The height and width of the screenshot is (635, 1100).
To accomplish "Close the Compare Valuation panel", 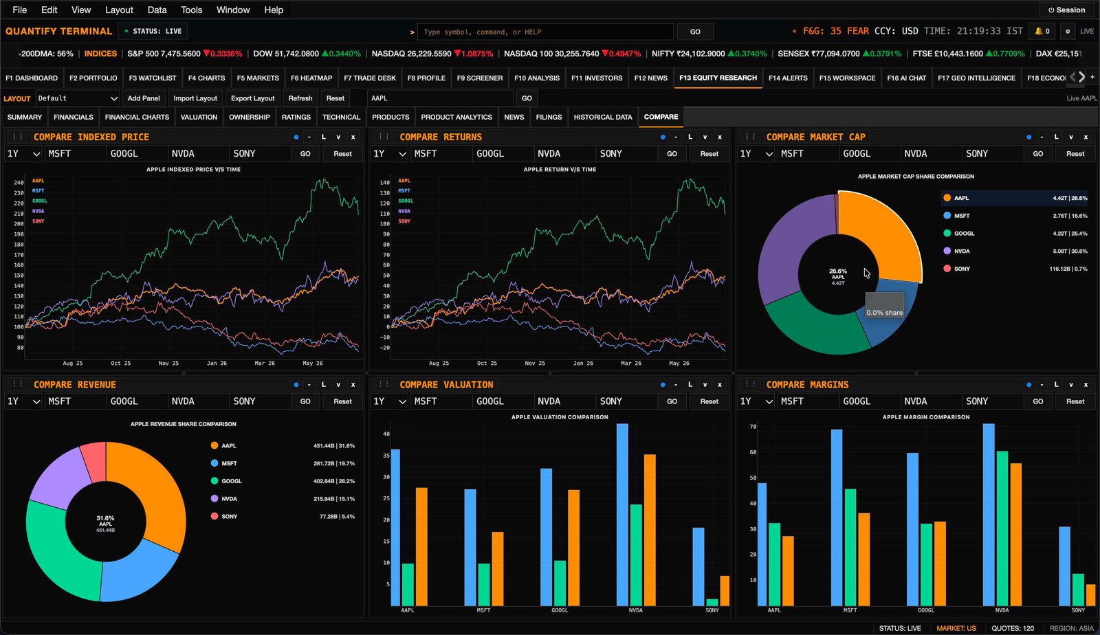I will pos(720,384).
